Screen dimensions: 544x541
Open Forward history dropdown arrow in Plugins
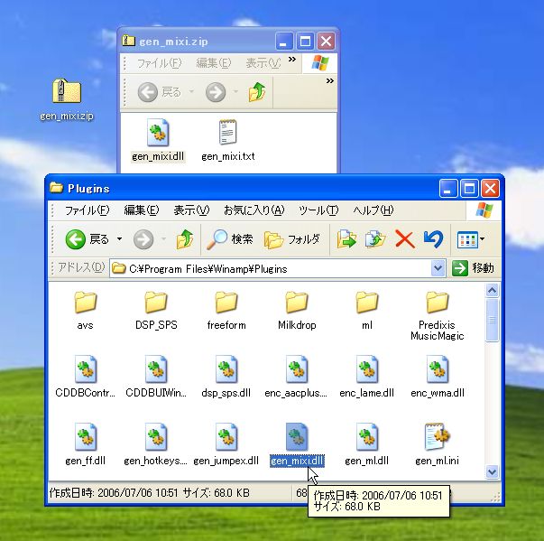(x=163, y=239)
